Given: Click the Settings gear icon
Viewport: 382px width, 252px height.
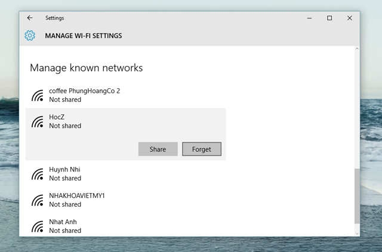Looking at the screenshot, I should (x=30, y=36).
